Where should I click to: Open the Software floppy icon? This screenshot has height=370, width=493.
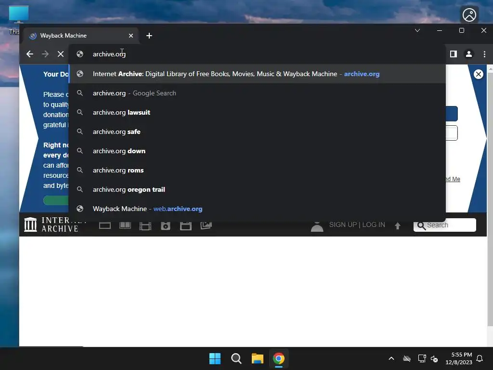pyautogui.click(x=186, y=226)
